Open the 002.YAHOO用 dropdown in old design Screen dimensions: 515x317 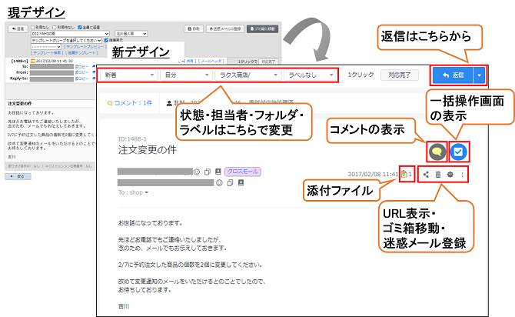[x=70, y=34]
